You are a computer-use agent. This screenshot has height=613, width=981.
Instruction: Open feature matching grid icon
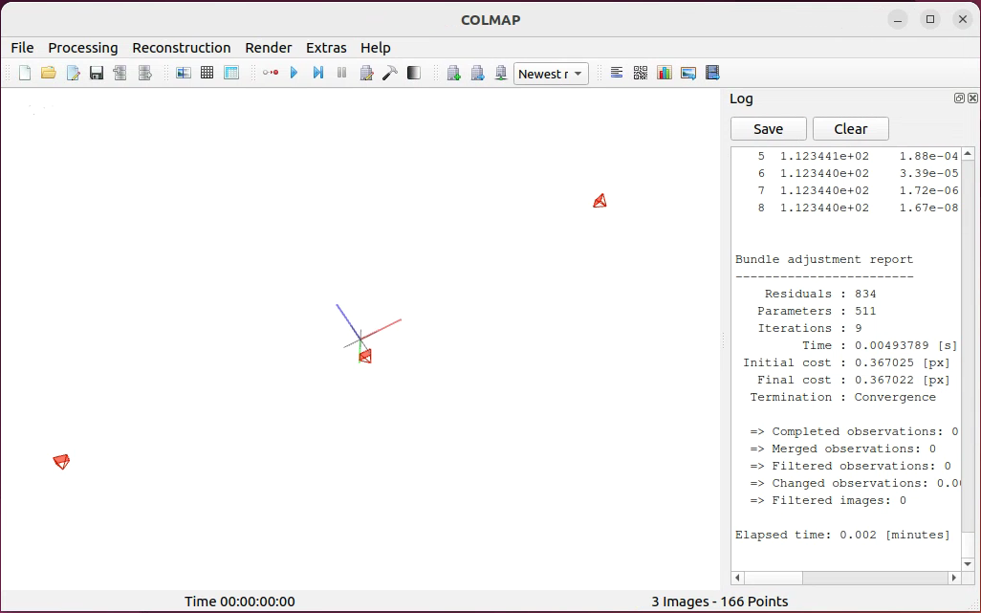[x=207, y=74]
